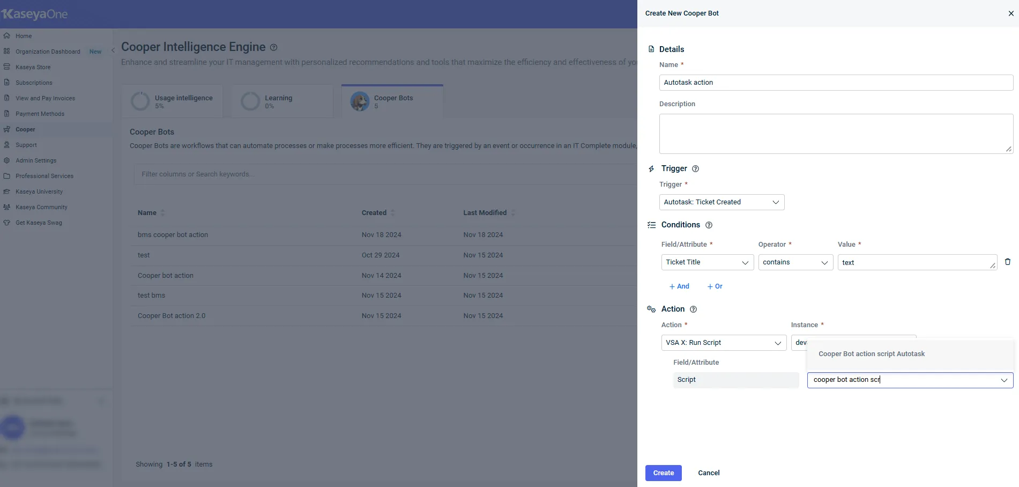Switch to the Learning tab
The image size is (1019, 487).
(x=281, y=101)
